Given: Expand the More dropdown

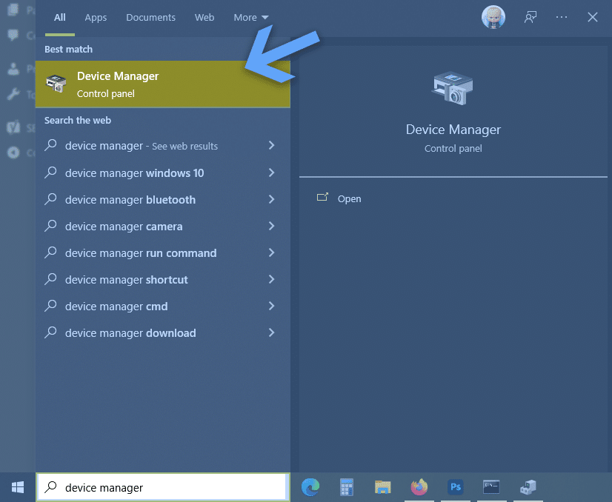Looking at the screenshot, I should click(x=251, y=18).
